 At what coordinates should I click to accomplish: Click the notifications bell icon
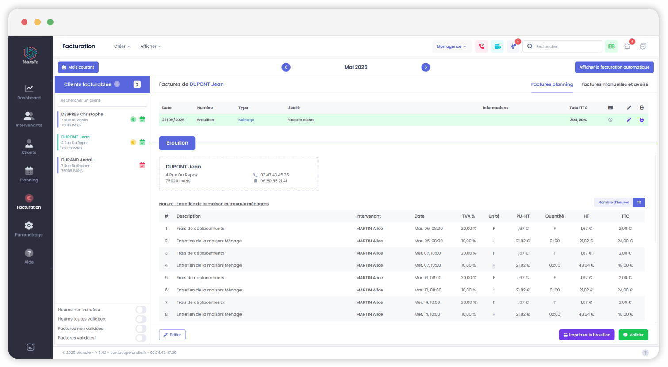(x=627, y=46)
